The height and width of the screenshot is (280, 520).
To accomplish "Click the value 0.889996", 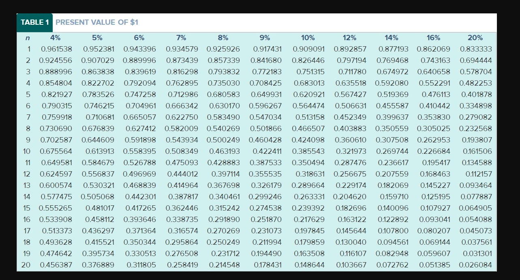I will pyautogui.click(x=140, y=60).
